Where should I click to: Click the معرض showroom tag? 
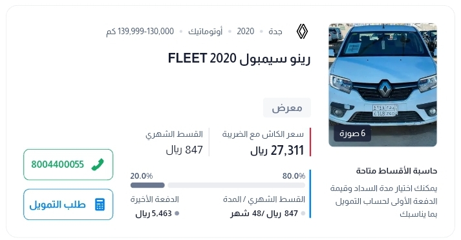coord(287,108)
